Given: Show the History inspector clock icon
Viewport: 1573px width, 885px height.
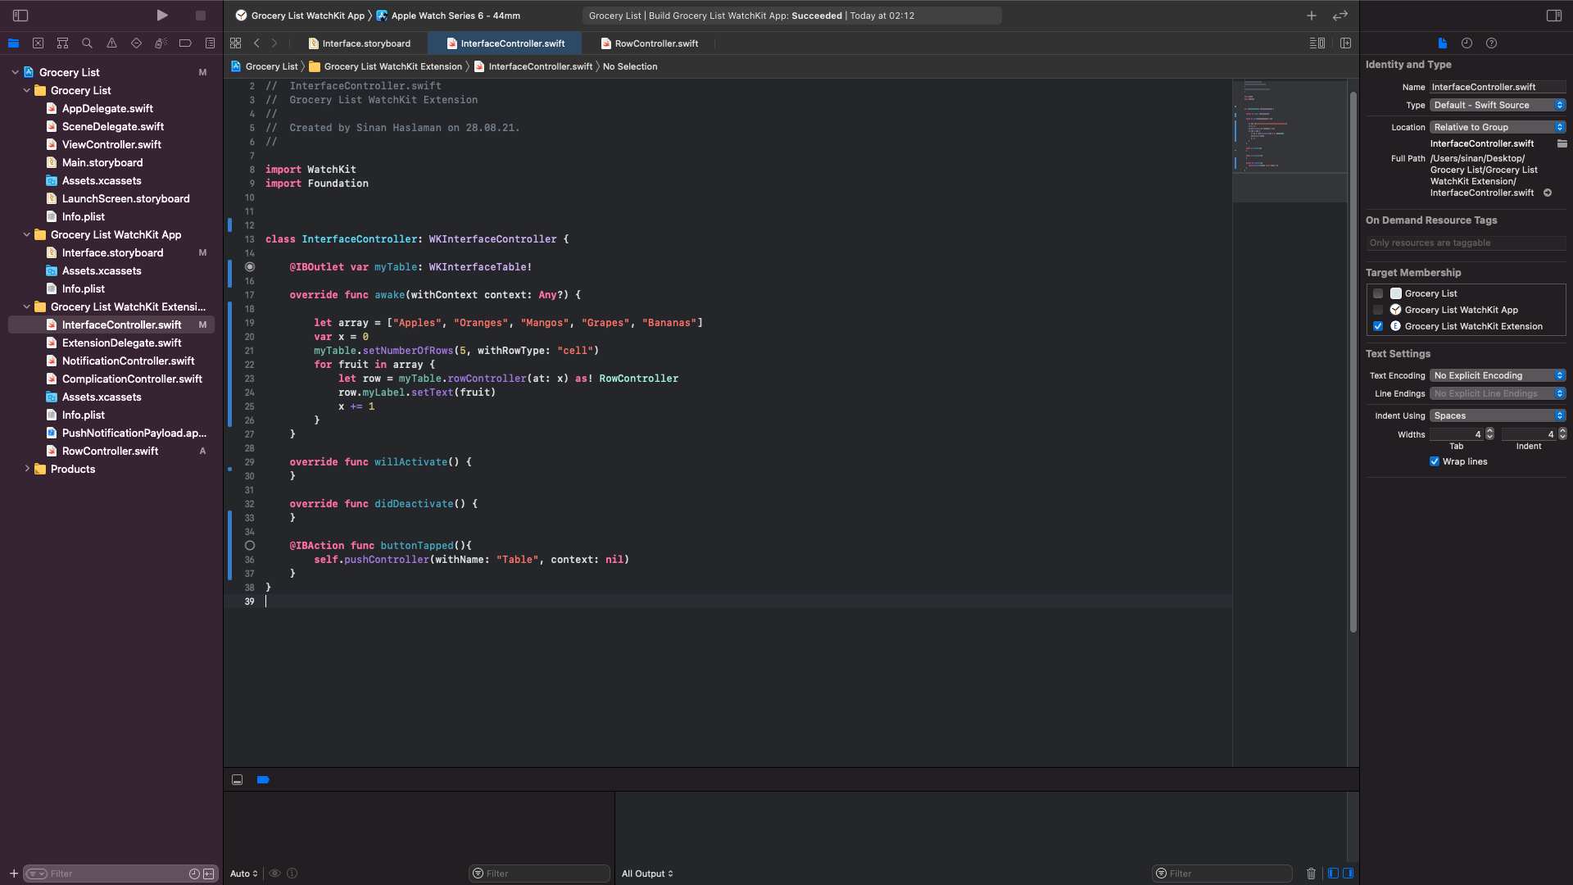Looking at the screenshot, I should pyautogui.click(x=1466, y=43).
